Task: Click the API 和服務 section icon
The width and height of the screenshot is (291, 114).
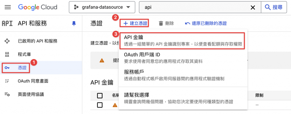Action: click(7, 23)
